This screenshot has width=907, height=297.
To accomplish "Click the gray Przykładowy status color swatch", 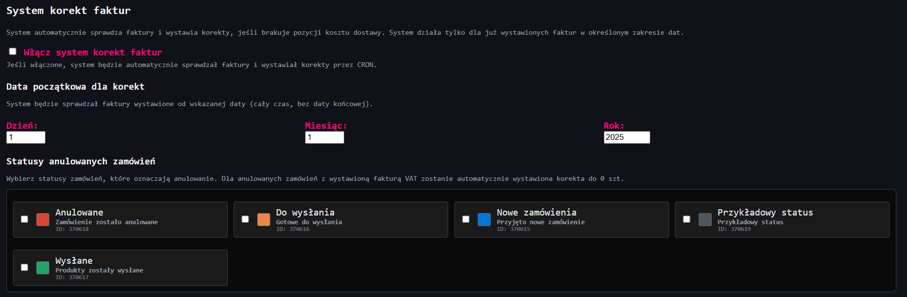I will click(705, 220).
